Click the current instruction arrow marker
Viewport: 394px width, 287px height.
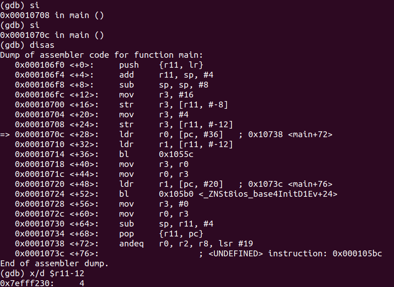pyautogui.click(x=5, y=134)
